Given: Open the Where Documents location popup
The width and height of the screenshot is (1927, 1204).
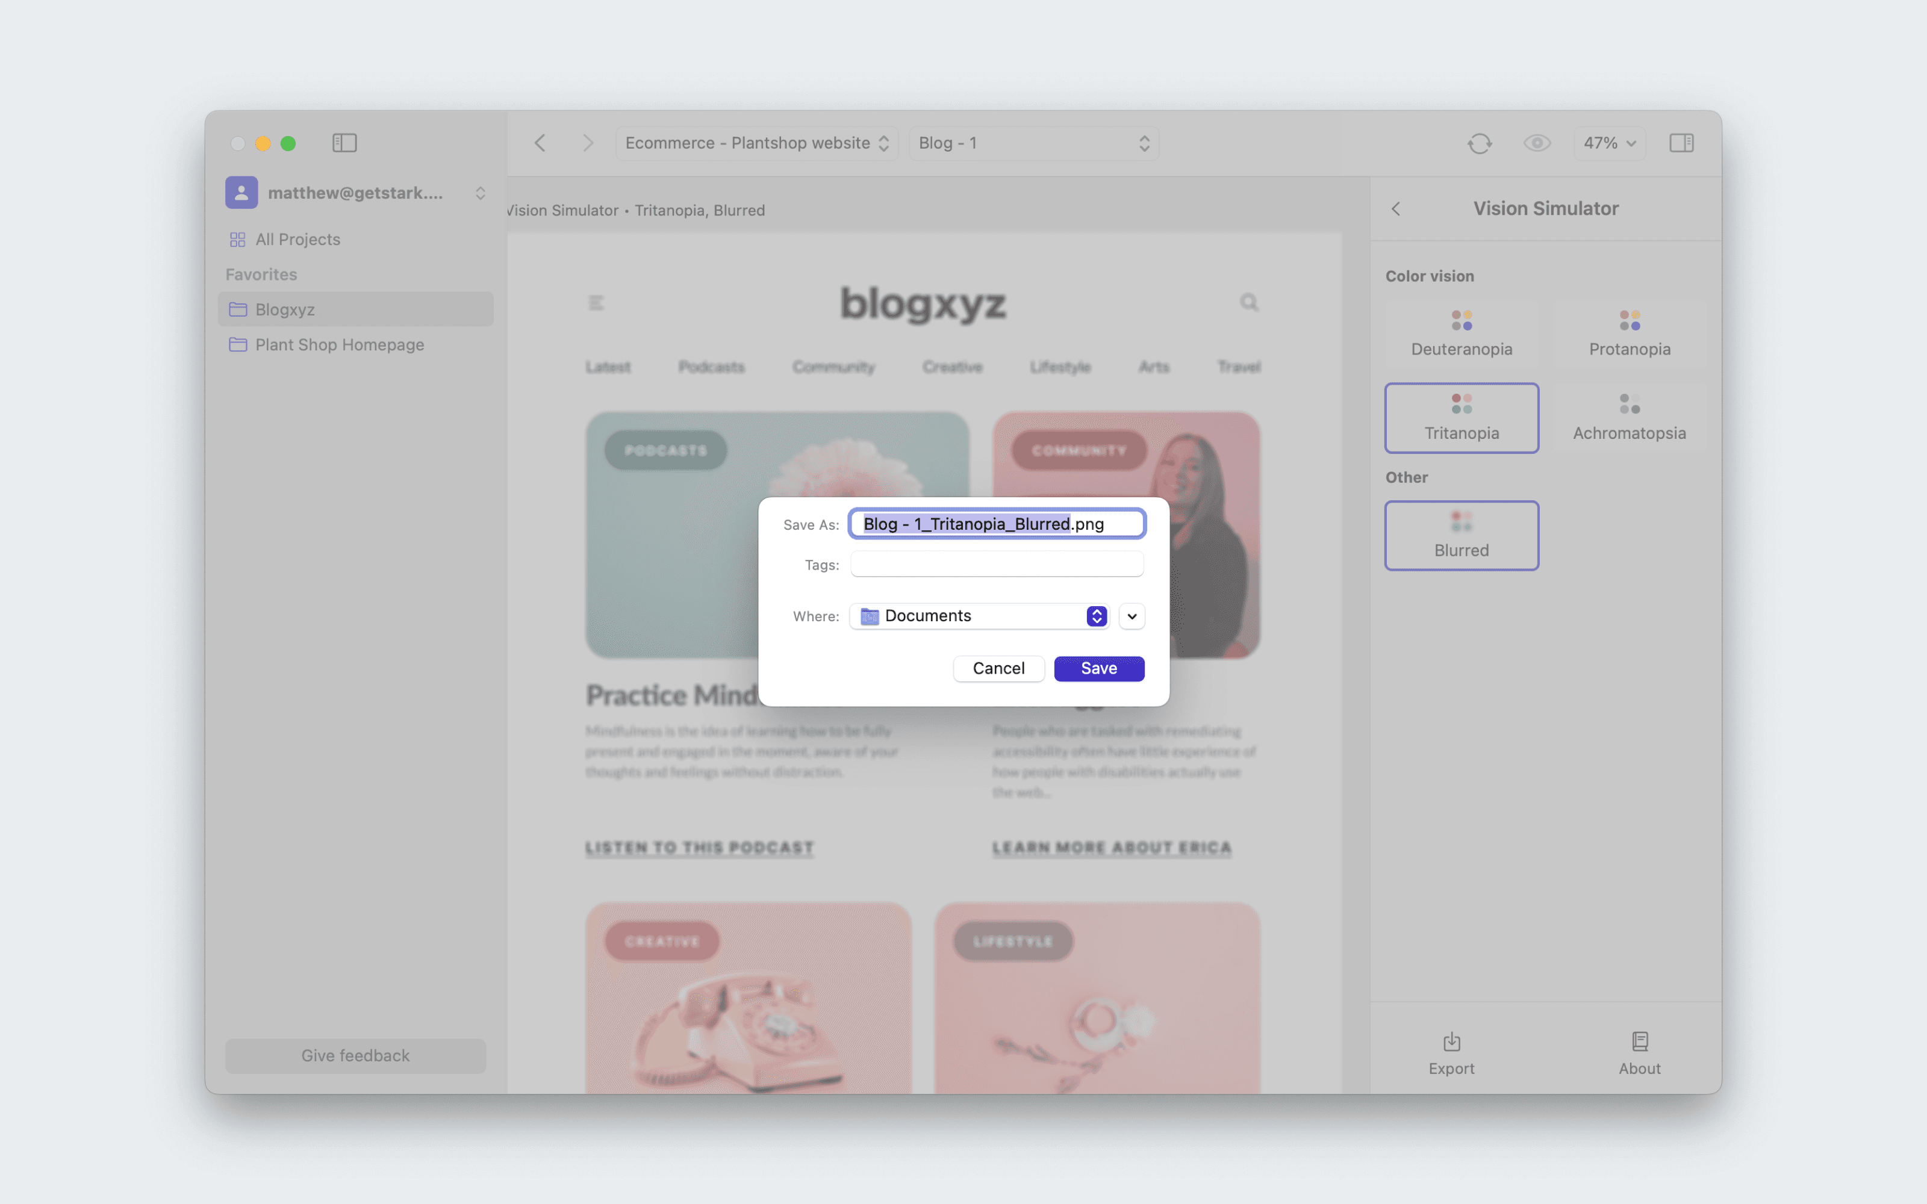Looking at the screenshot, I should click(x=979, y=616).
